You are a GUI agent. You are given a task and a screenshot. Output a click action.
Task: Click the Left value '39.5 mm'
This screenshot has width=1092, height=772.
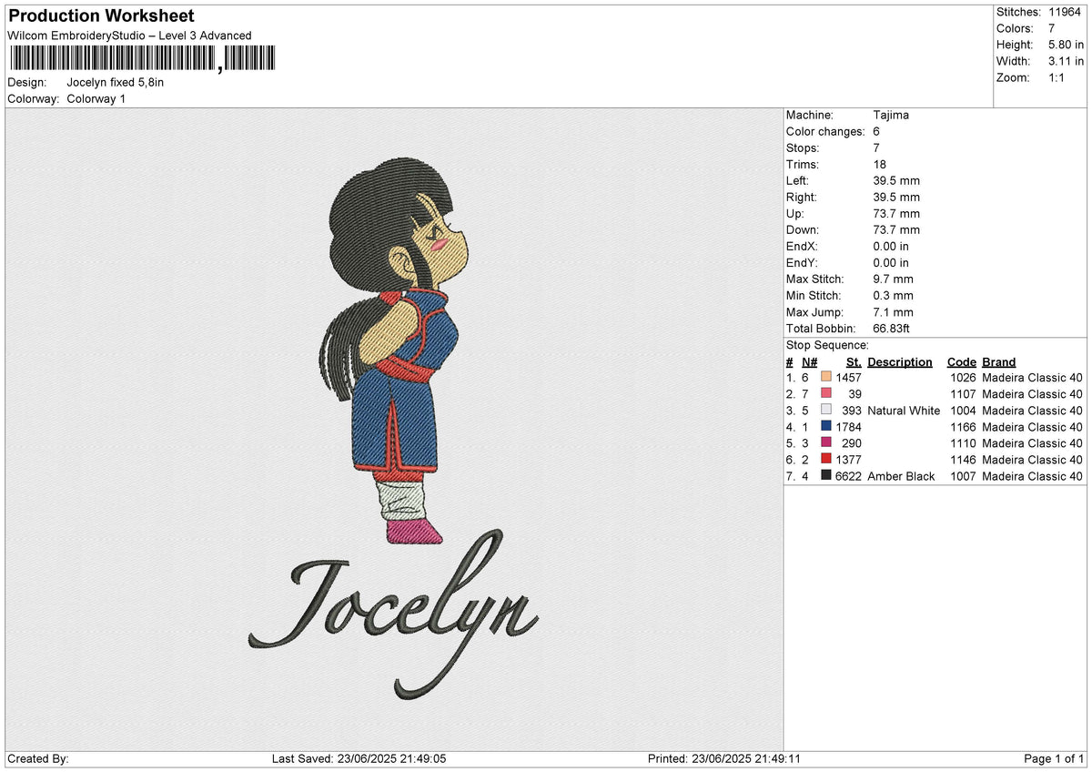896,180
